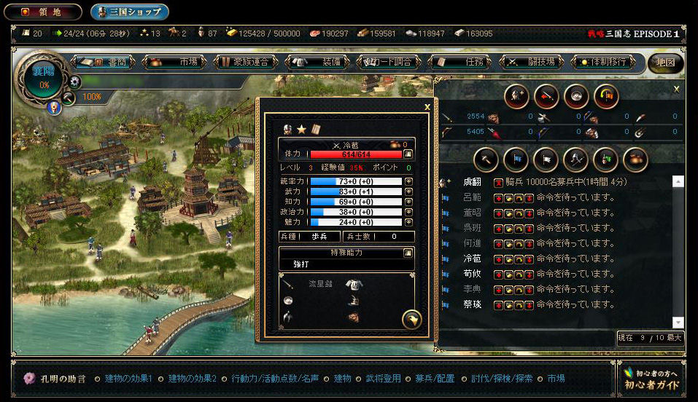
Task: Click the money pouch round icon
Action: (635, 159)
